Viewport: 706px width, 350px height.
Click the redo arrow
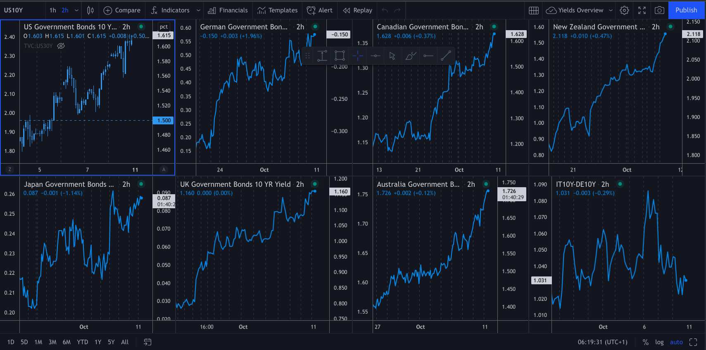point(397,10)
